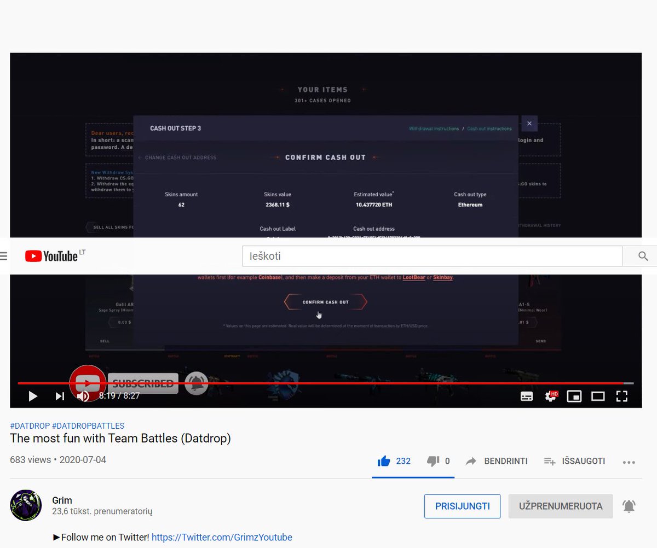The image size is (657, 548).
Task: Open Grim channel avatar
Action: coord(26,505)
